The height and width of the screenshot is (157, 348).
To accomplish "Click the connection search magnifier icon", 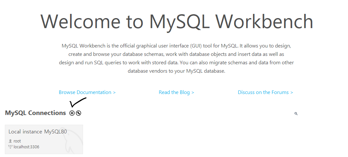I will click(296, 114).
